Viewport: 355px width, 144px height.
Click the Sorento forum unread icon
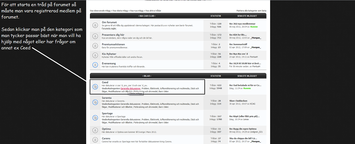coord(95,102)
